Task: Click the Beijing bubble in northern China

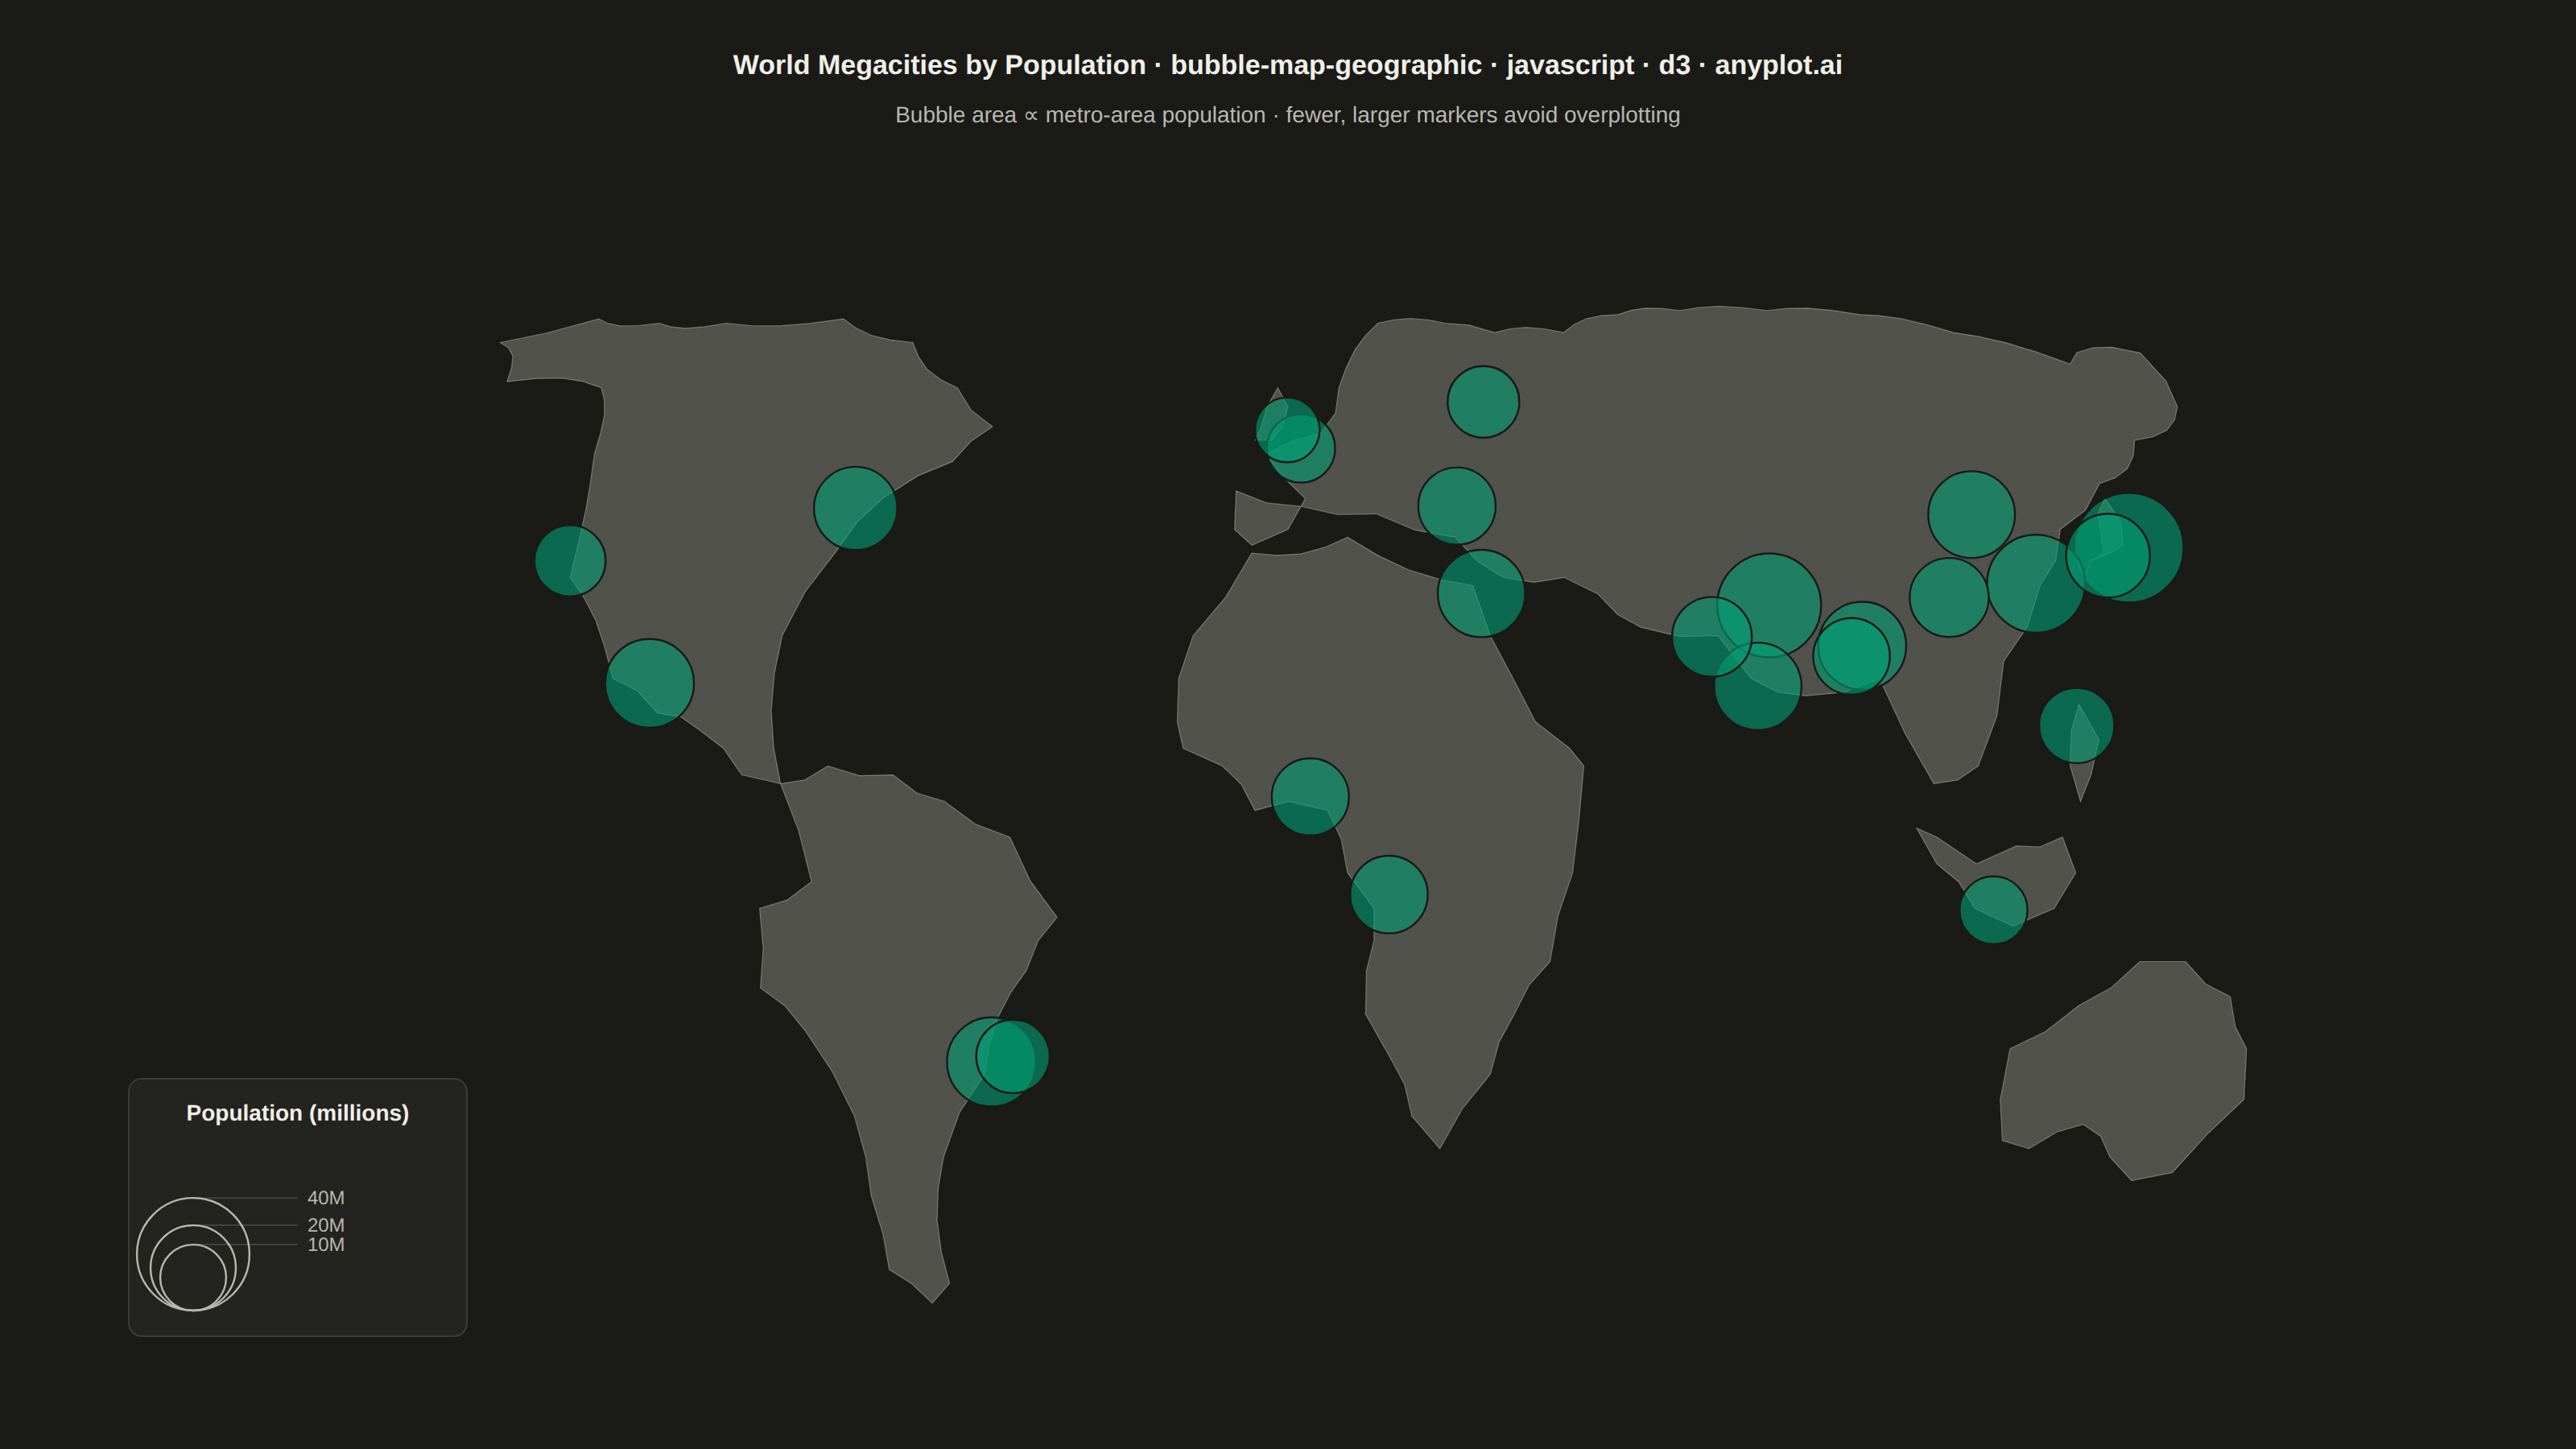Action: (1971, 515)
